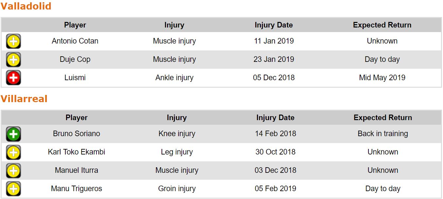Open the Villarreal team heading
The height and width of the screenshot is (199, 443).
(x=24, y=99)
